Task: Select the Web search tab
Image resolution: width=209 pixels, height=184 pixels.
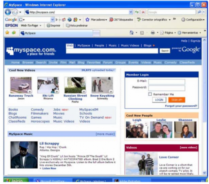Action: coord(70,46)
